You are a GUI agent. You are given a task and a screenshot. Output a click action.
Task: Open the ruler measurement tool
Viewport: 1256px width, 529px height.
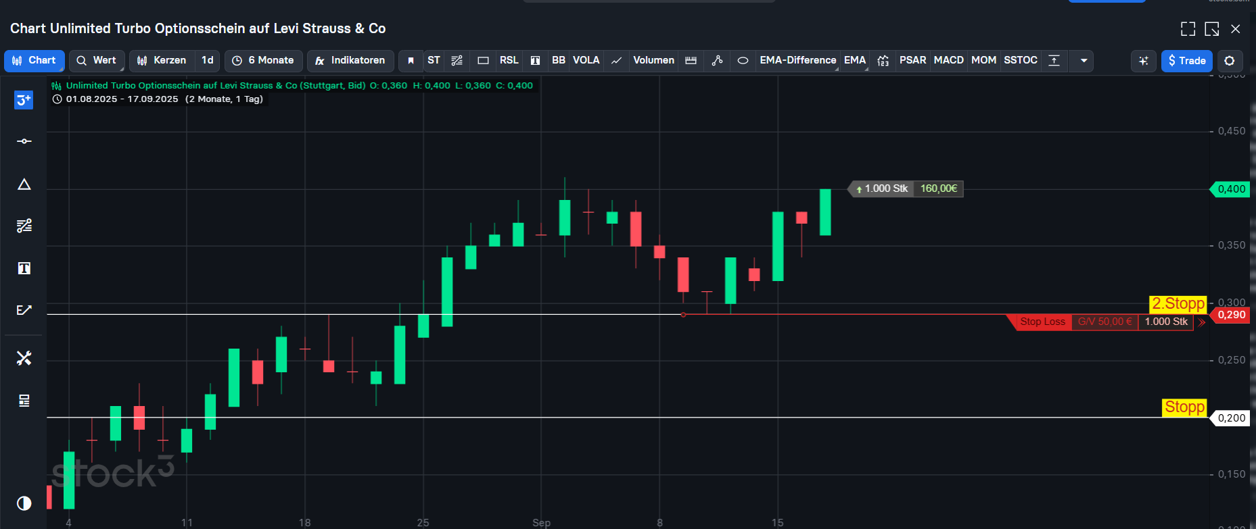691,61
